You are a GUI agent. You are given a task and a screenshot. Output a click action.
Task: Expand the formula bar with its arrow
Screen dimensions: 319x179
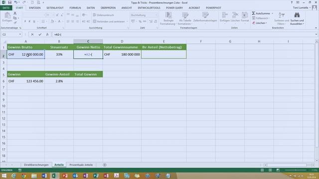(316, 34)
